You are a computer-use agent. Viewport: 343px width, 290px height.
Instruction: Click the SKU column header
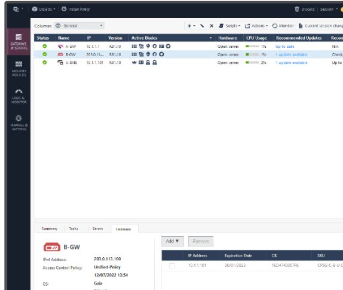(x=321, y=255)
